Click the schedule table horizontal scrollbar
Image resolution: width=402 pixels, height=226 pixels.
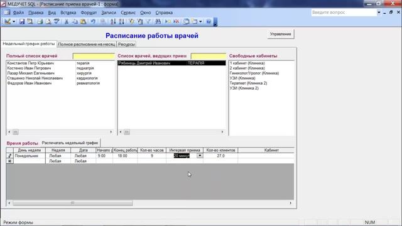pyautogui.click(x=73, y=203)
